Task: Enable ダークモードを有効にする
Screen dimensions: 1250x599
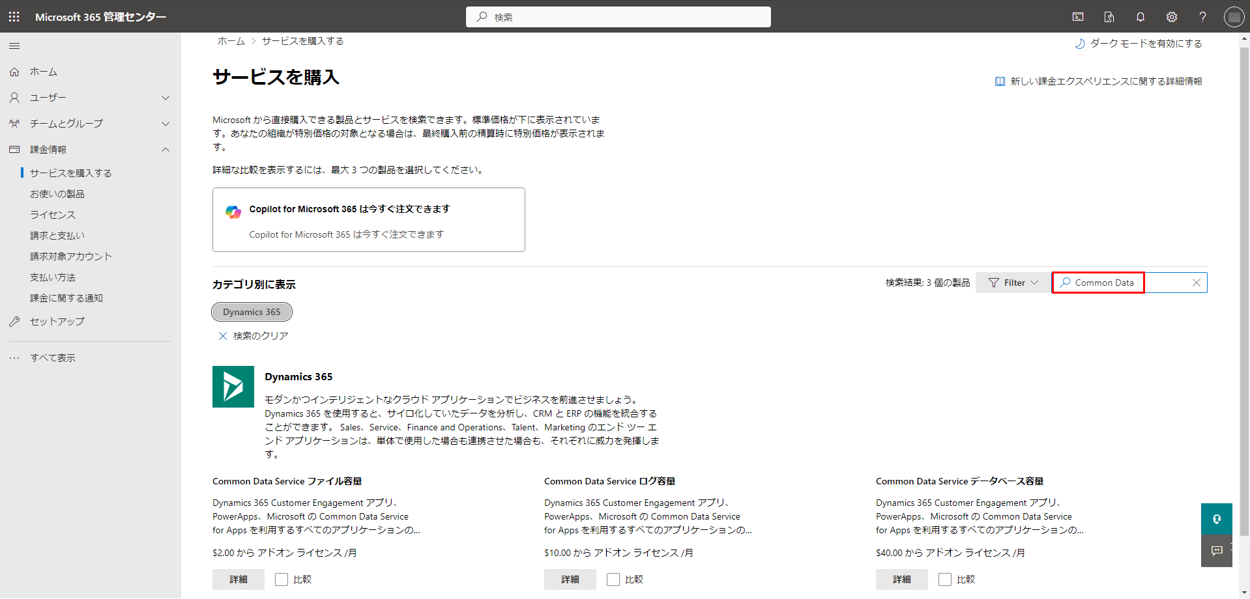Action: tap(1138, 44)
